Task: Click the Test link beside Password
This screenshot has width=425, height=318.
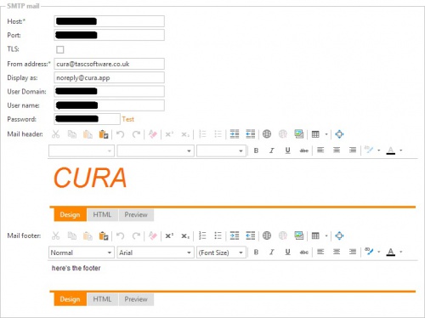Action: (x=128, y=119)
